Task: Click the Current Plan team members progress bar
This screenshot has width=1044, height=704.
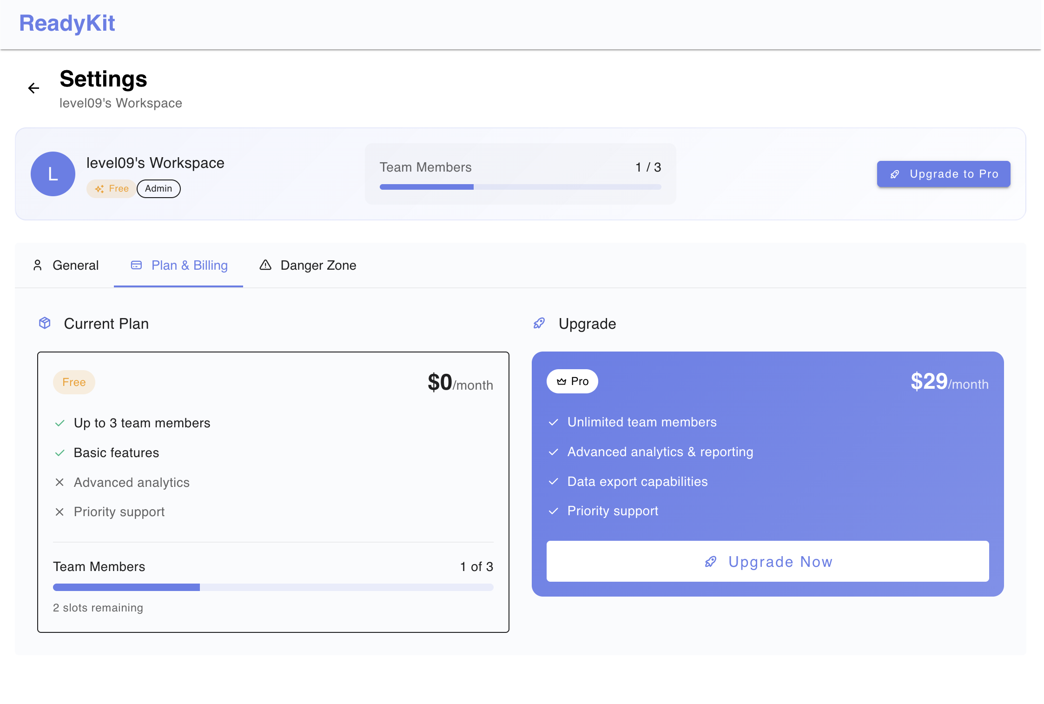Action: pyautogui.click(x=273, y=587)
